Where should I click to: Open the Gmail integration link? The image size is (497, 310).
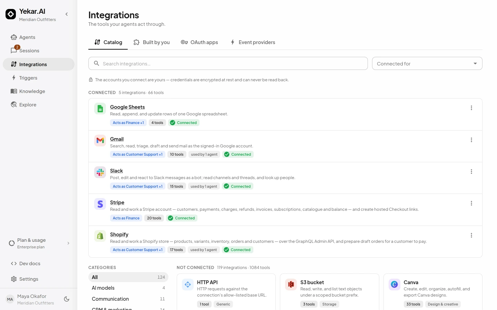pyautogui.click(x=117, y=139)
